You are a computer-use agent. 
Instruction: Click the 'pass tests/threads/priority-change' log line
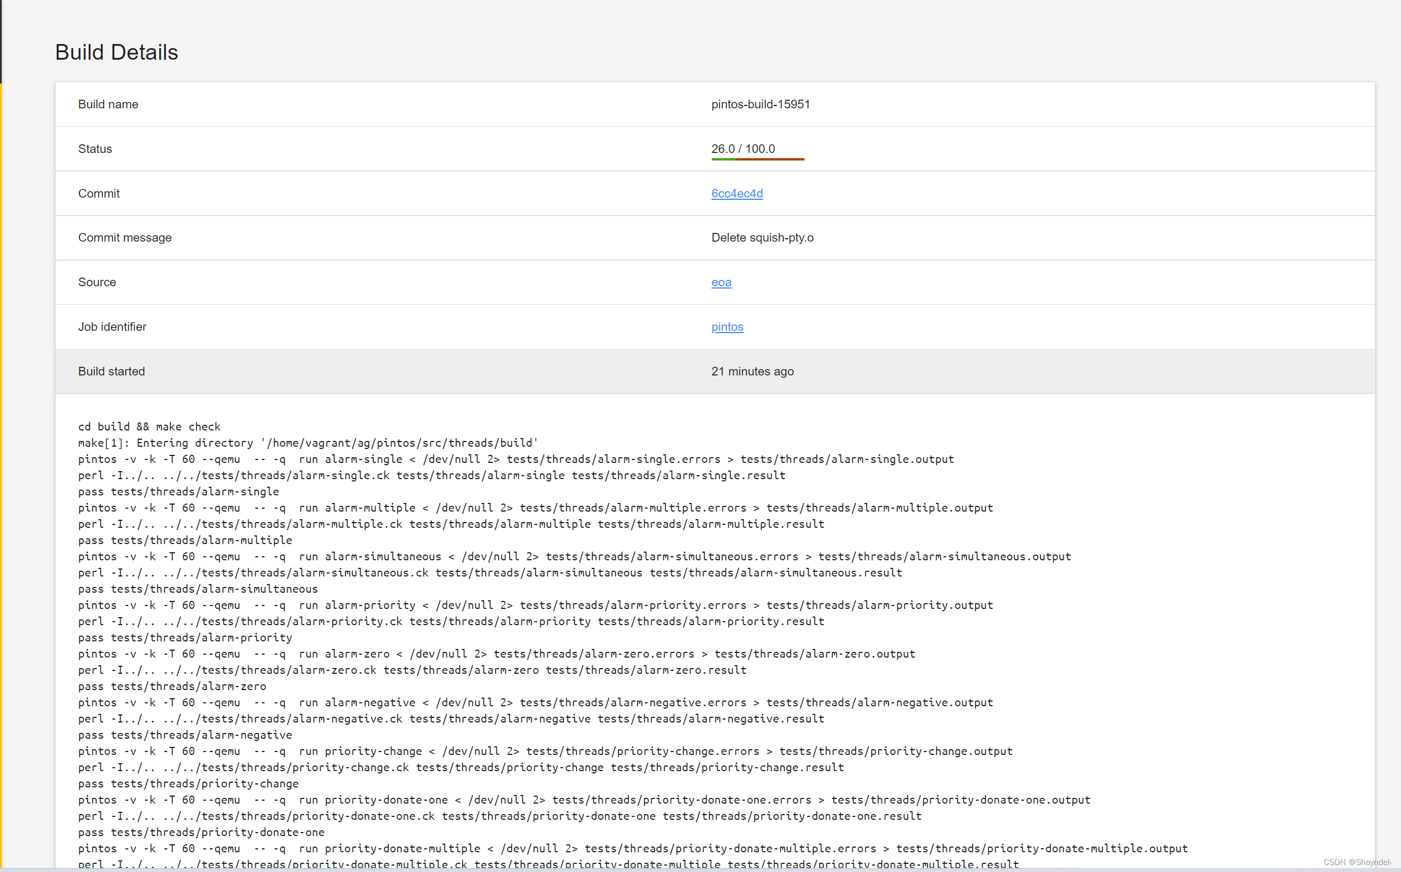[x=188, y=784]
